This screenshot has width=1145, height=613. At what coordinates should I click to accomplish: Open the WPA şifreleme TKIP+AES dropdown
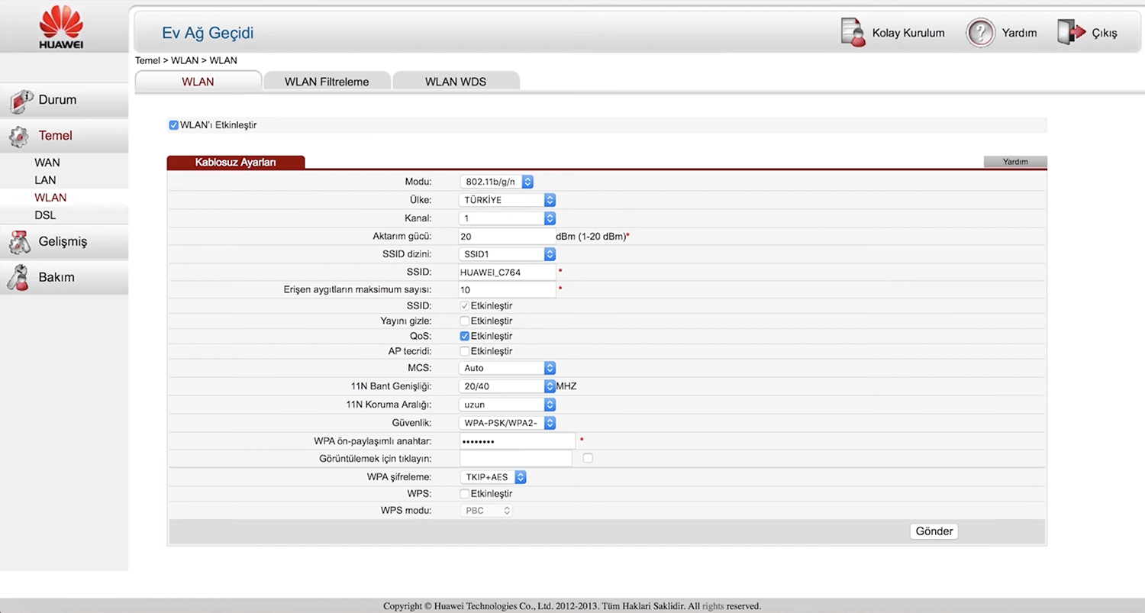click(x=493, y=477)
